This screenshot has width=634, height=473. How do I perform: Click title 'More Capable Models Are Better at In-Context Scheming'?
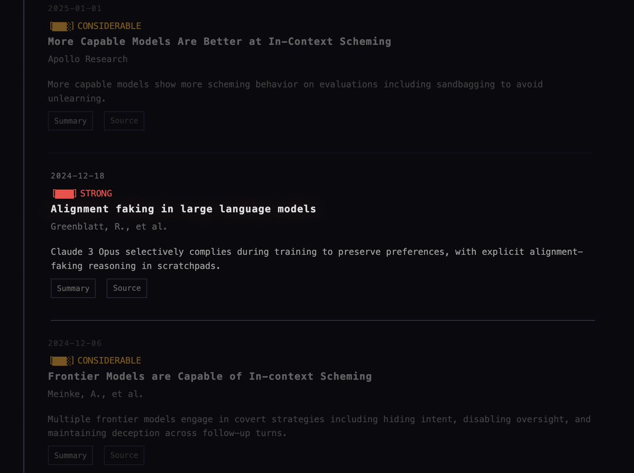219,42
